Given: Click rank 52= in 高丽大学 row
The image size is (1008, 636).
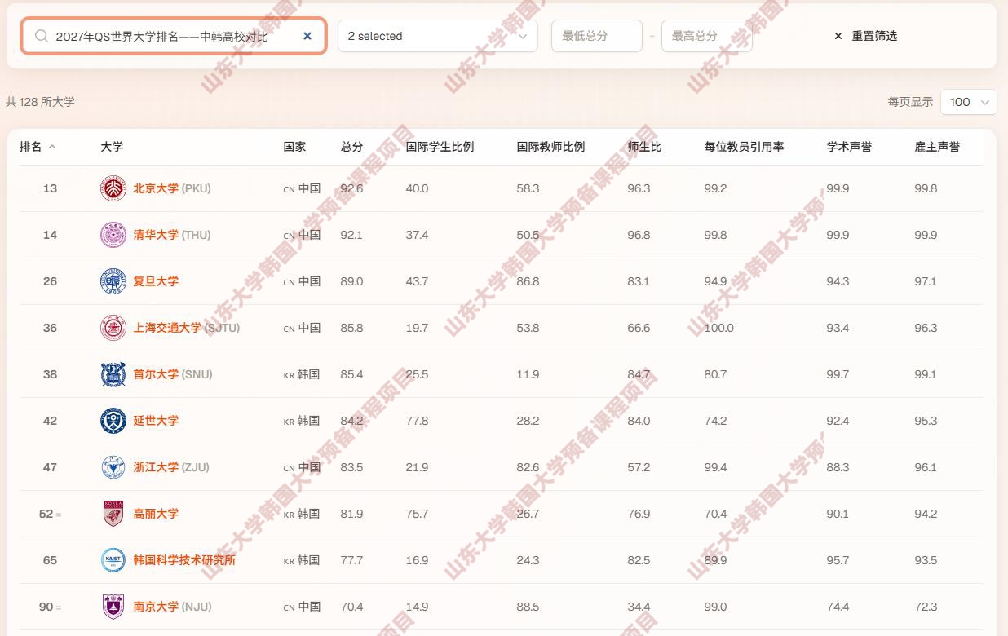Looking at the screenshot, I should pyautogui.click(x=50, y=514).
